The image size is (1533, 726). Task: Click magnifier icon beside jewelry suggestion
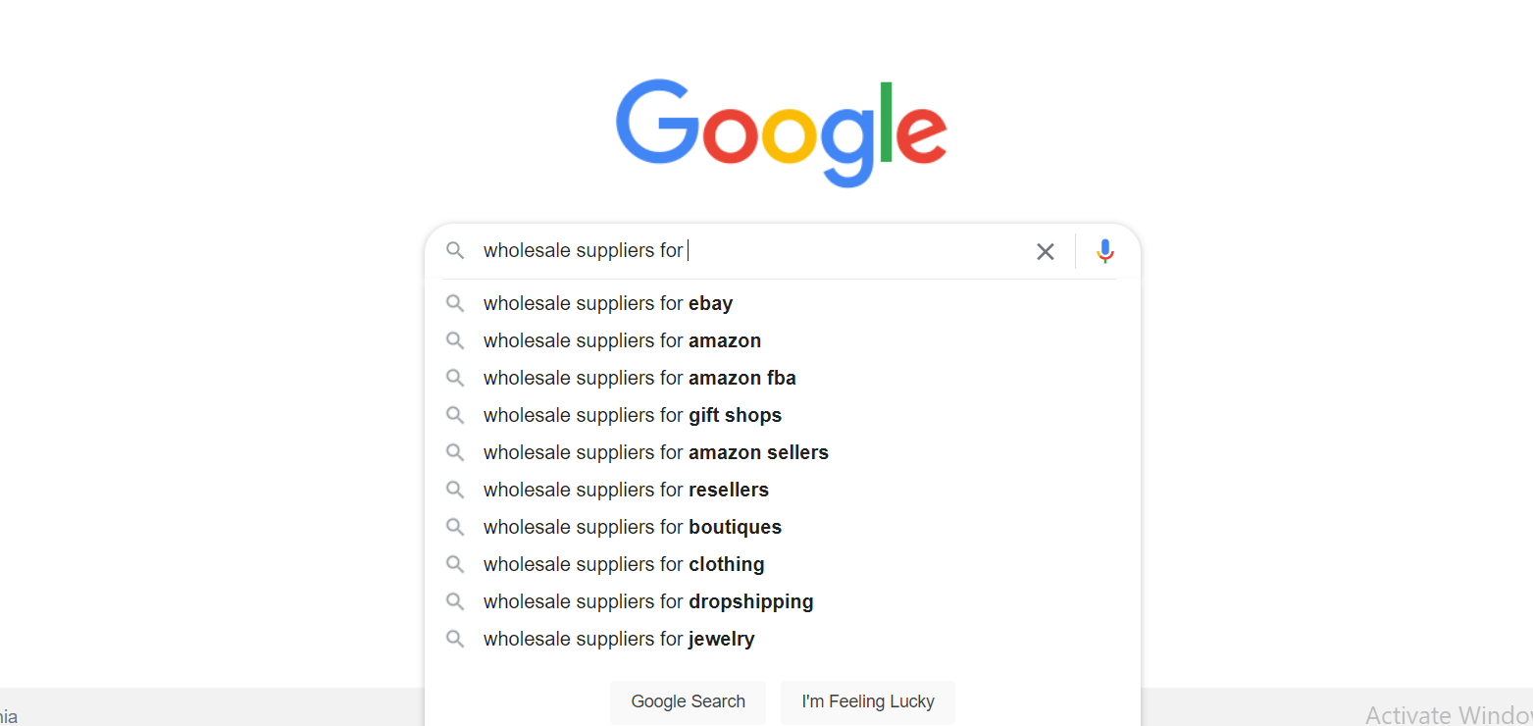(x=455, y=639)
